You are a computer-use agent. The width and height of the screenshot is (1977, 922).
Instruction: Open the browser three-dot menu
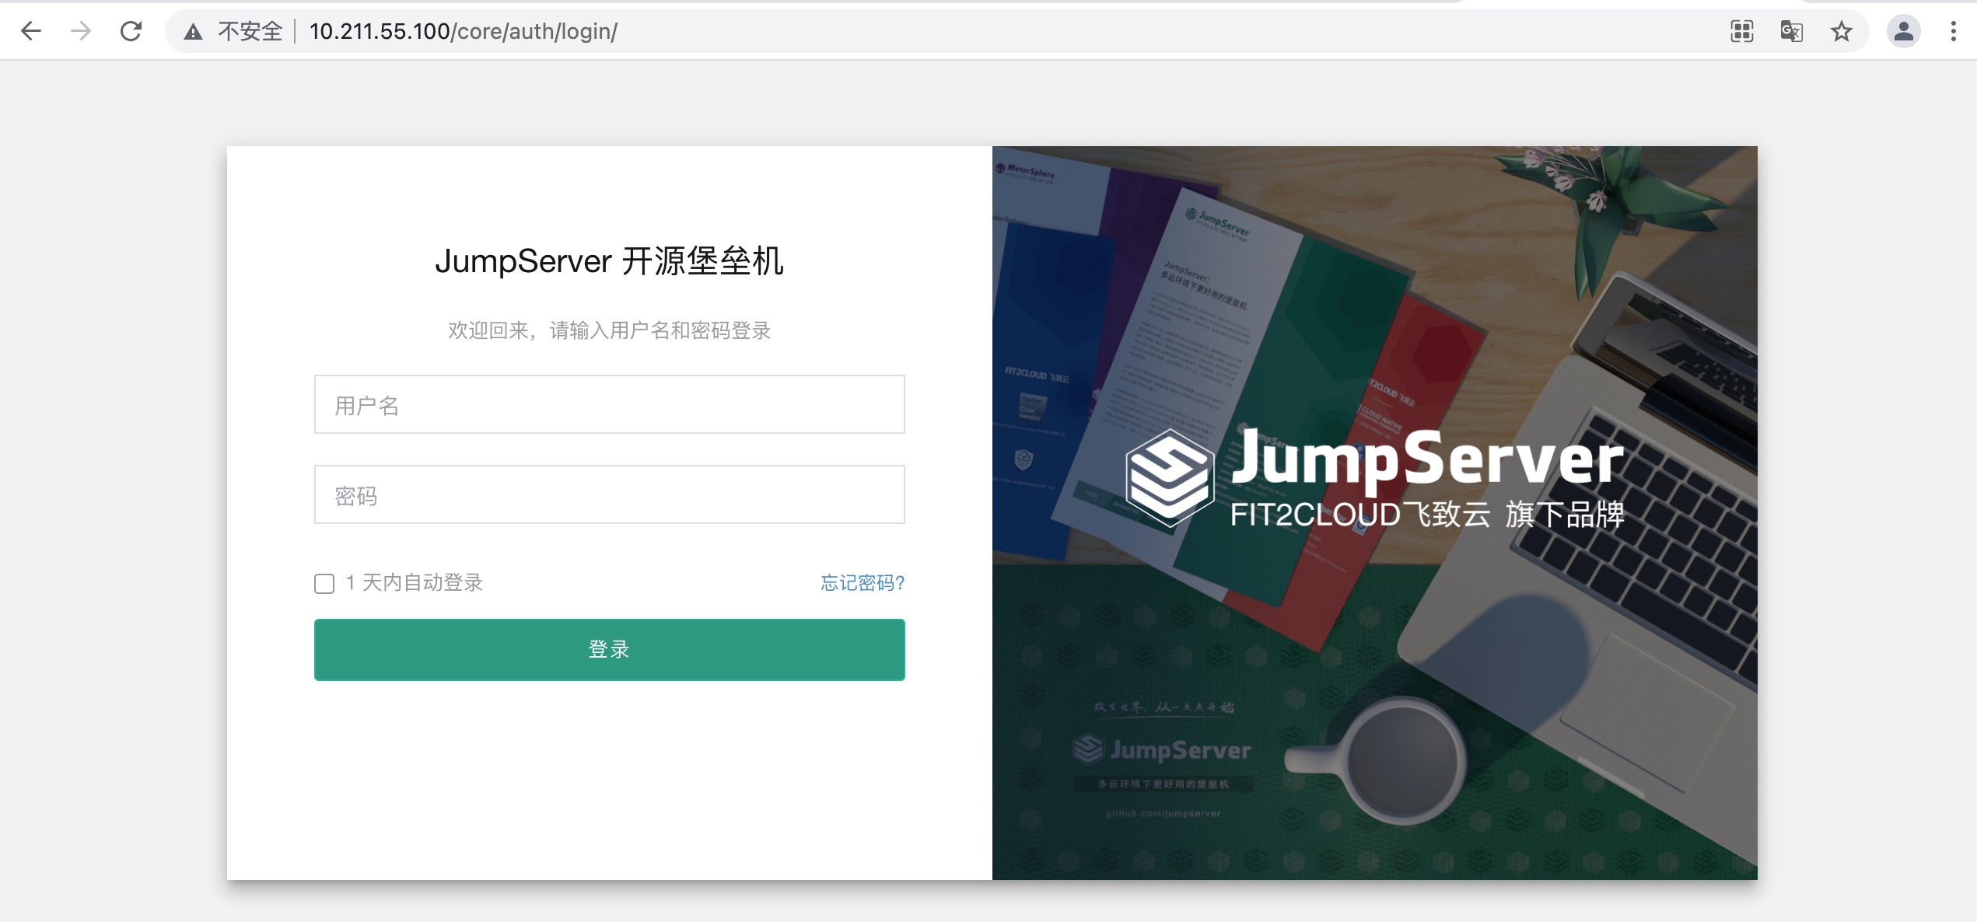(x=1953, y=31)
